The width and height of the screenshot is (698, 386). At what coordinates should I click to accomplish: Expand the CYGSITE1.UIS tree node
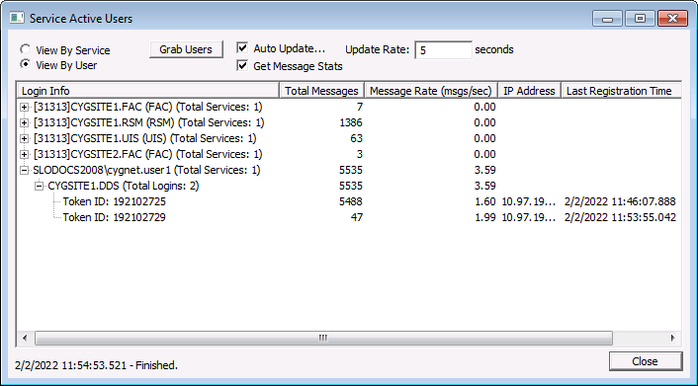[x=25, y=139]
